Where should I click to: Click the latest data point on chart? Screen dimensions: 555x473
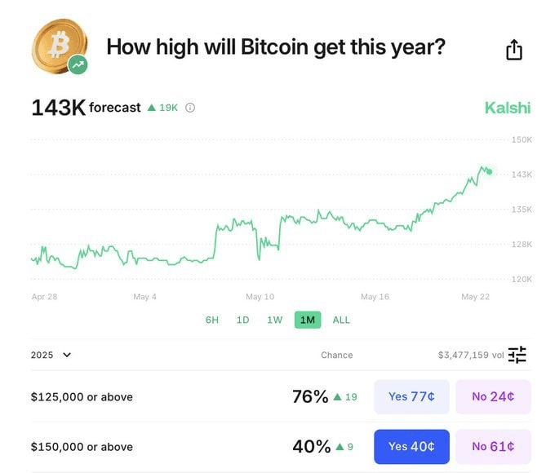click(x=489, y=172)
